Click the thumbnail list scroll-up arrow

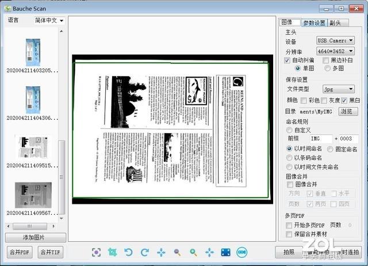click(x=62, y=31)
